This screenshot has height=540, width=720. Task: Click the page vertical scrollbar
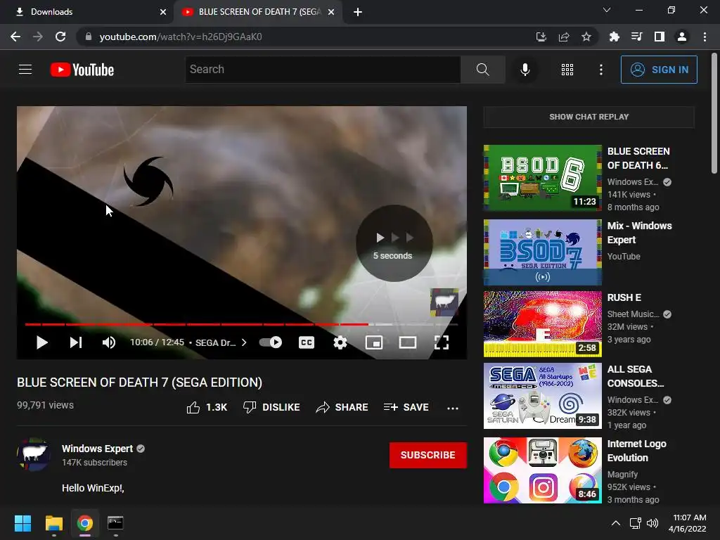[714, 112]
